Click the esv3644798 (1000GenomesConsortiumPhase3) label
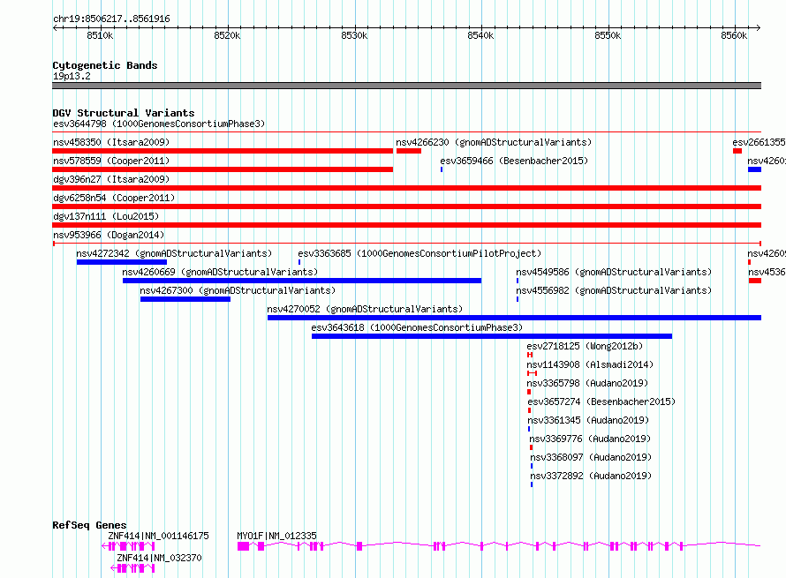Image resolution: width=786 pixels, height=578 pixels. pos(159,124)
